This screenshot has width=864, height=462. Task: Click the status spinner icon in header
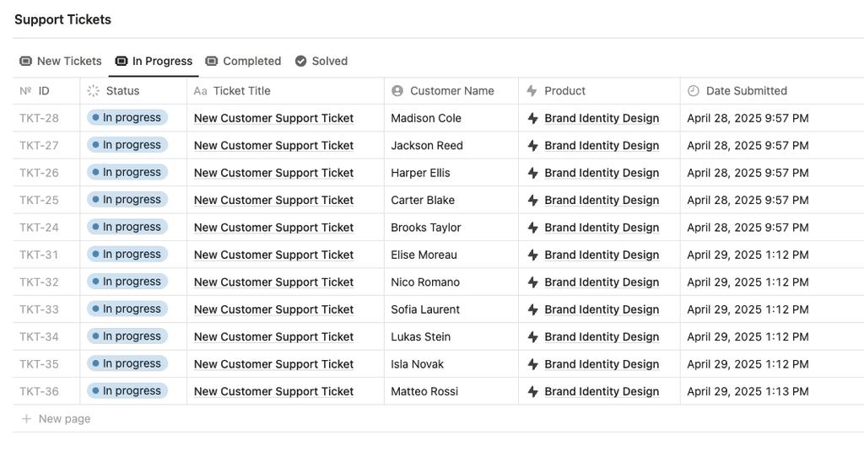pyautogui.click(x=93, y=91)
